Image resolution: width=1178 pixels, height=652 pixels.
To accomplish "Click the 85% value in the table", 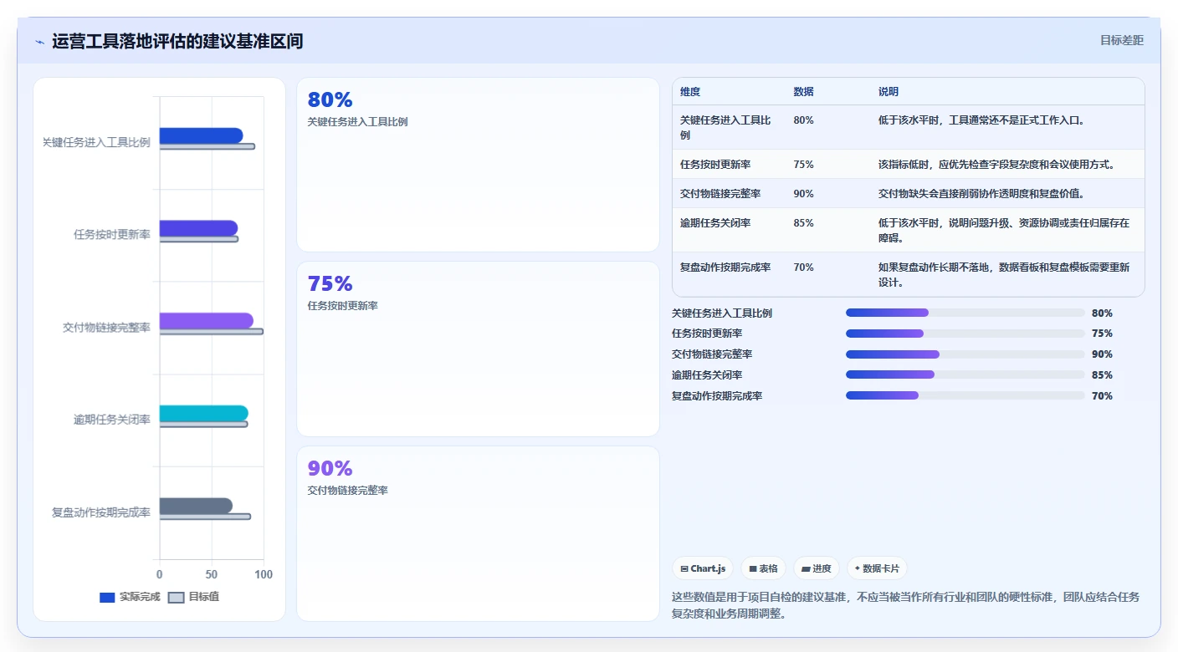I will click(x=803, y=223).
